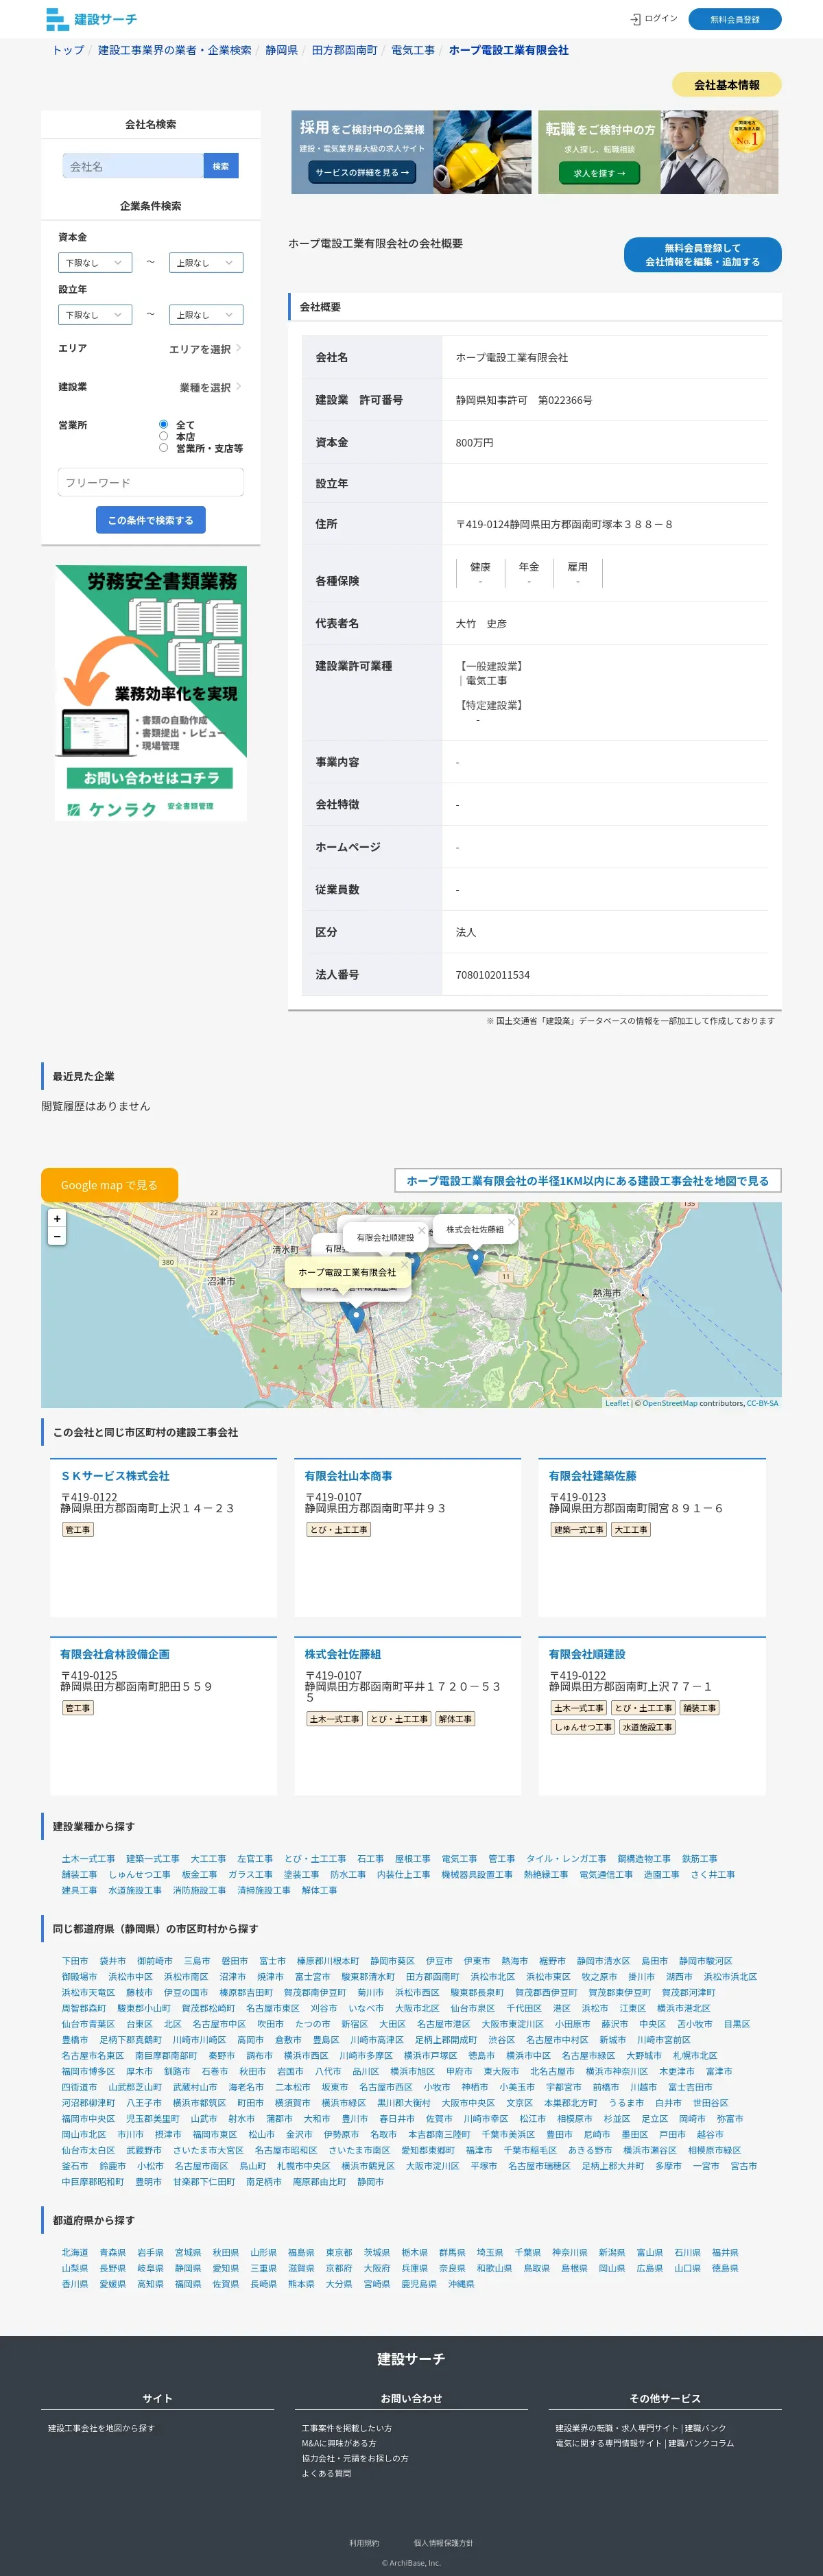Open the 静岡県 breadcrumb link
This screenshot has height=2576, width=823.
(282, 50)
